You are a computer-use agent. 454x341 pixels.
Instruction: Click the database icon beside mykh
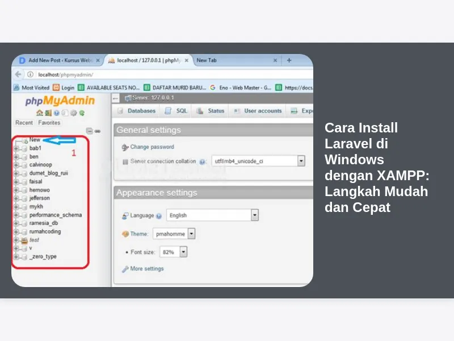pyautogui.click(x=24, y=207)
